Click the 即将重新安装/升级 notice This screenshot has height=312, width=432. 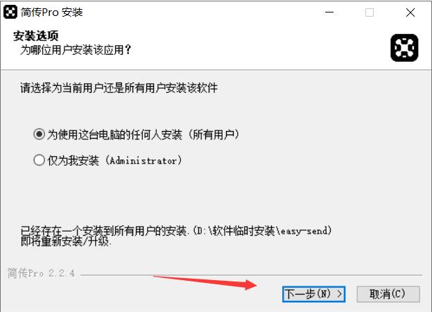point(66,241)
